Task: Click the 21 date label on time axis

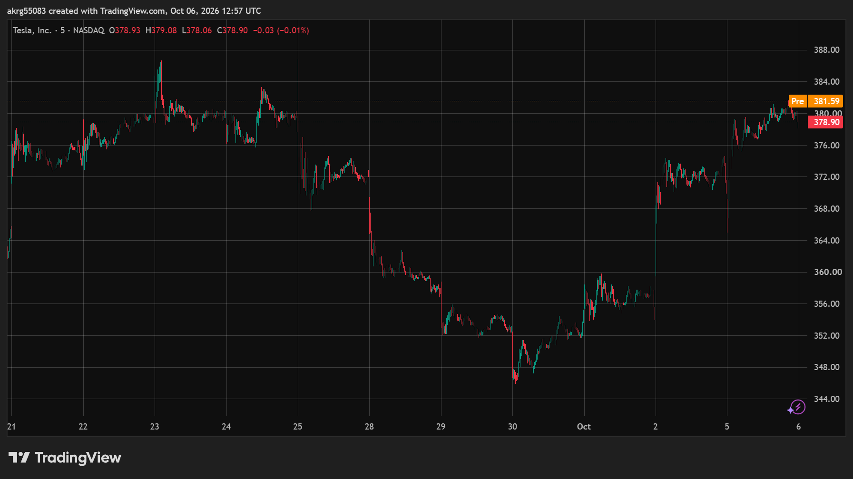Action: (x=11, y=427)
